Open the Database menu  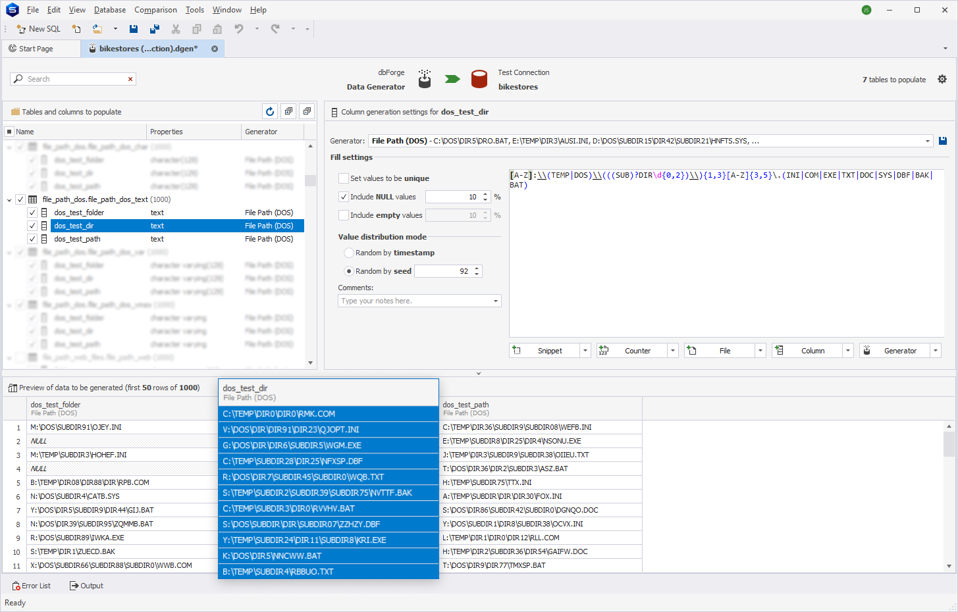click(x=110, y=10)
